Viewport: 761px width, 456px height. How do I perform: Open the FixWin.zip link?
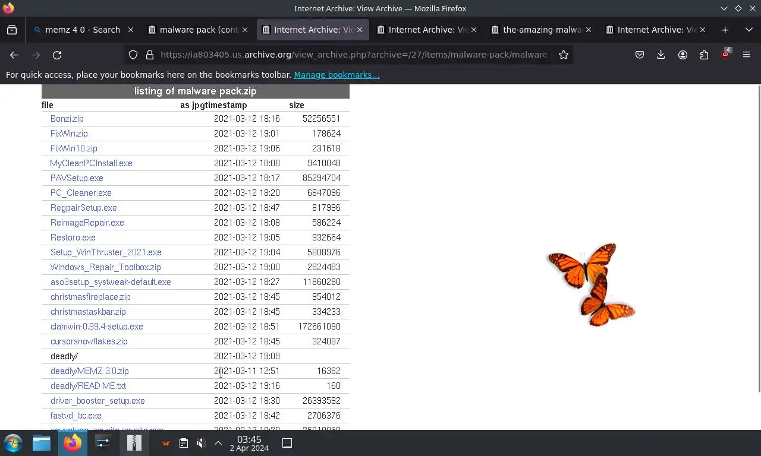click(69, 134)
